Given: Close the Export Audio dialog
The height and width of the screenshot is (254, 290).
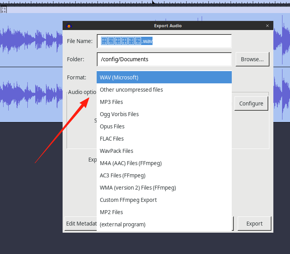Looking at the screenshot, I should (x=267, y=26).
